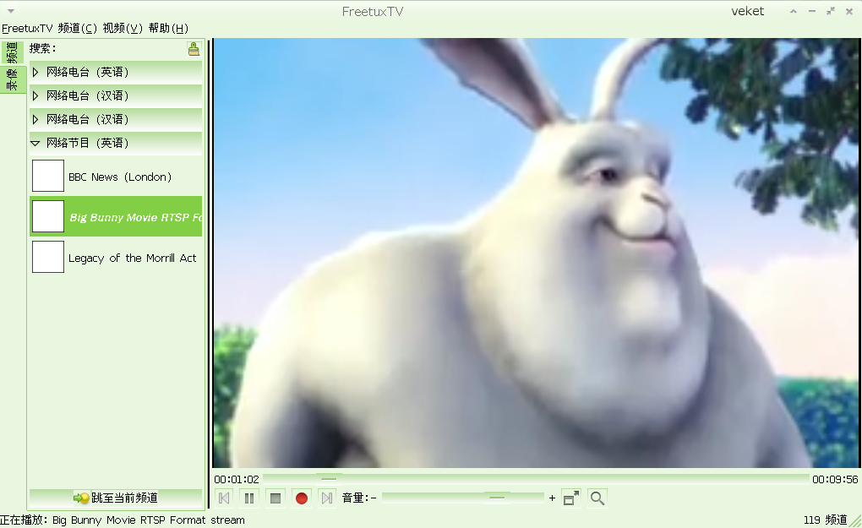Pause the playing stream

pos(249,498)
